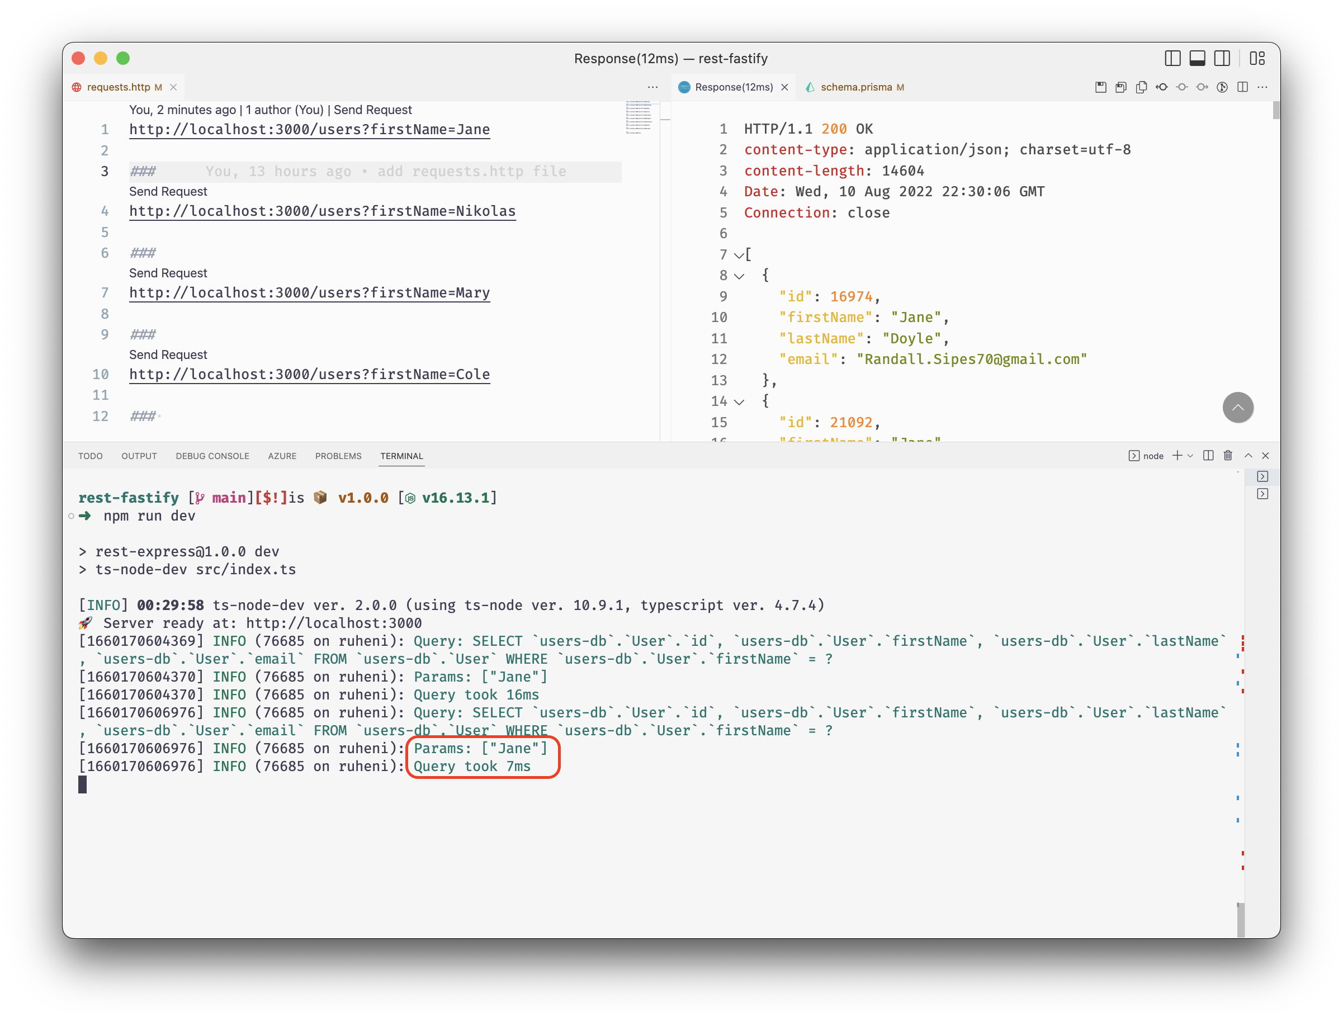Click the save response icon

pos(1100,87)
